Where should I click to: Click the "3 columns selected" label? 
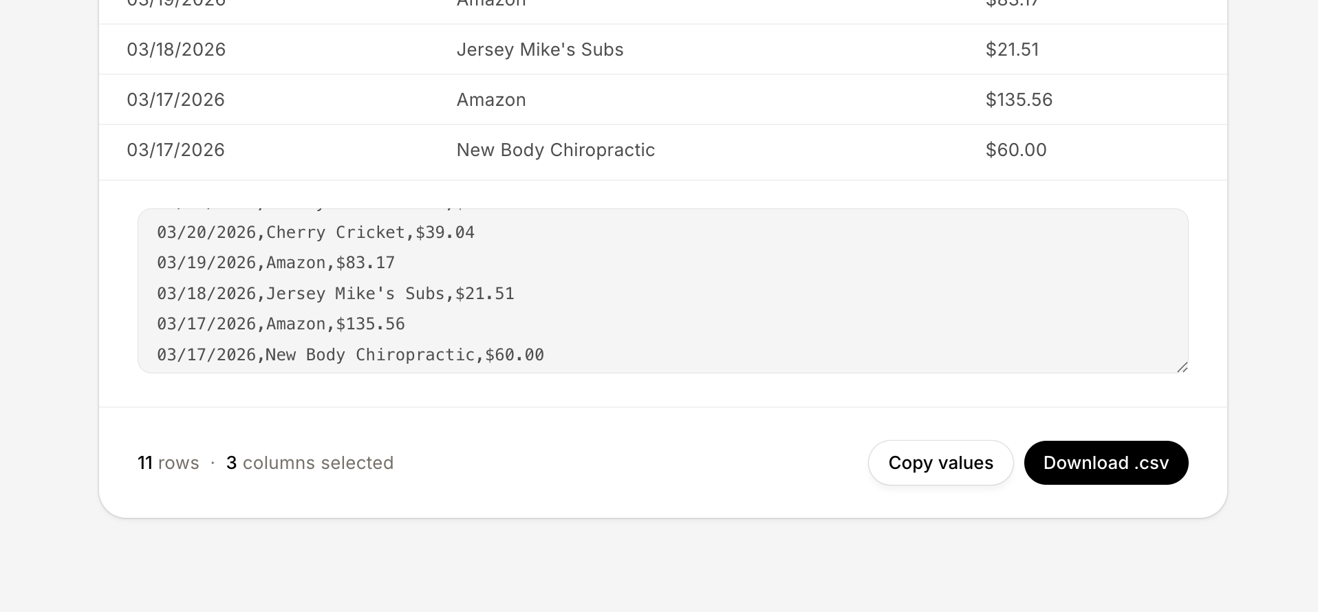tap(310, 463)
